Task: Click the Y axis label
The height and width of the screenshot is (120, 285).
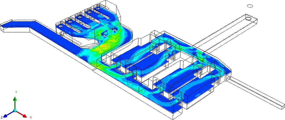Action: point(16,92)
